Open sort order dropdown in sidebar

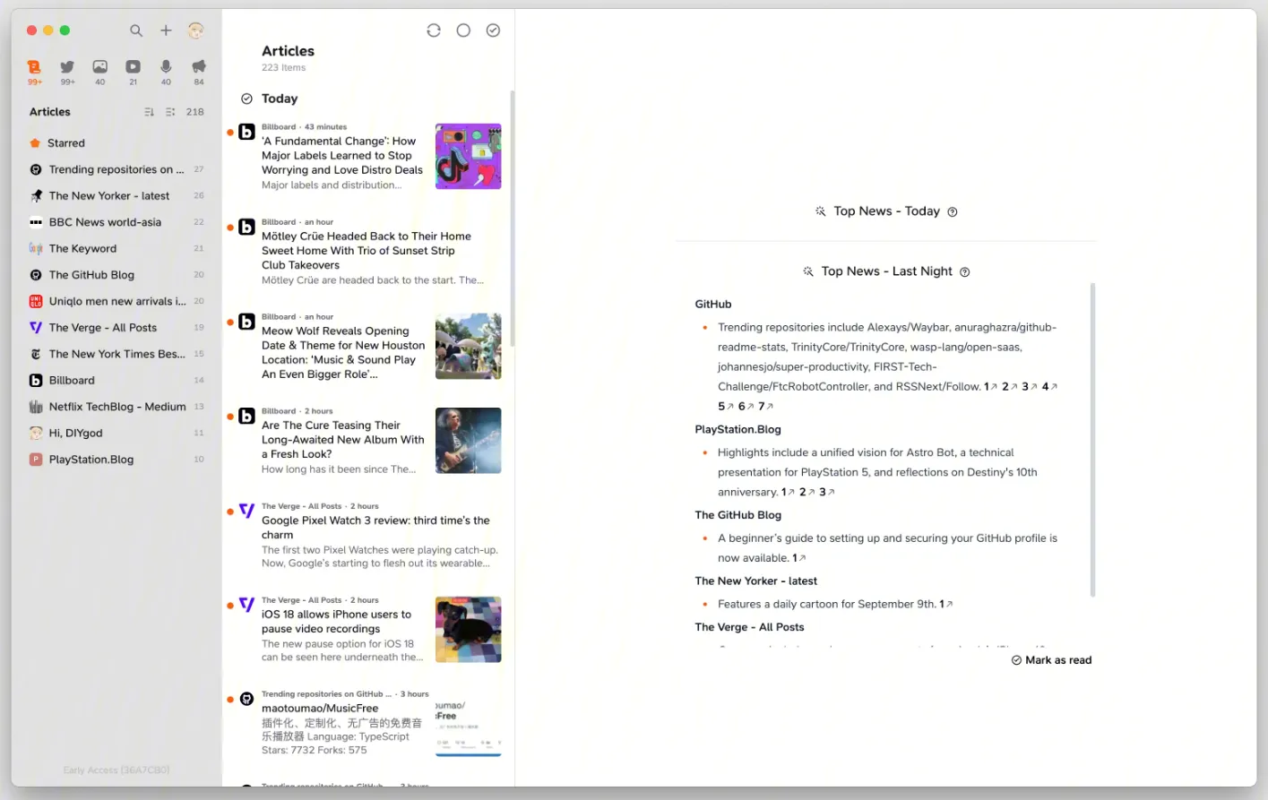point(149,112)
